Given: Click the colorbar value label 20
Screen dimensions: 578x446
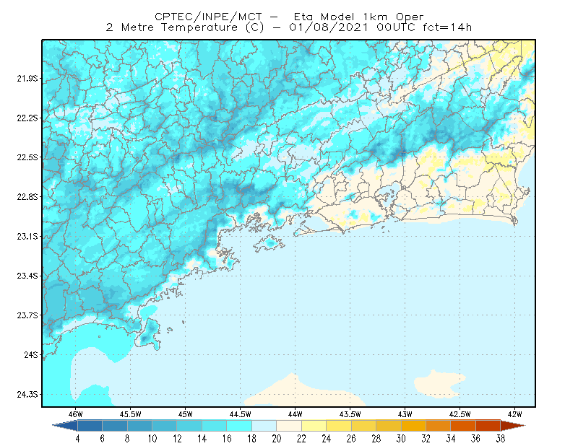Looking at the screenshot, I should click(x=277, y=439).
